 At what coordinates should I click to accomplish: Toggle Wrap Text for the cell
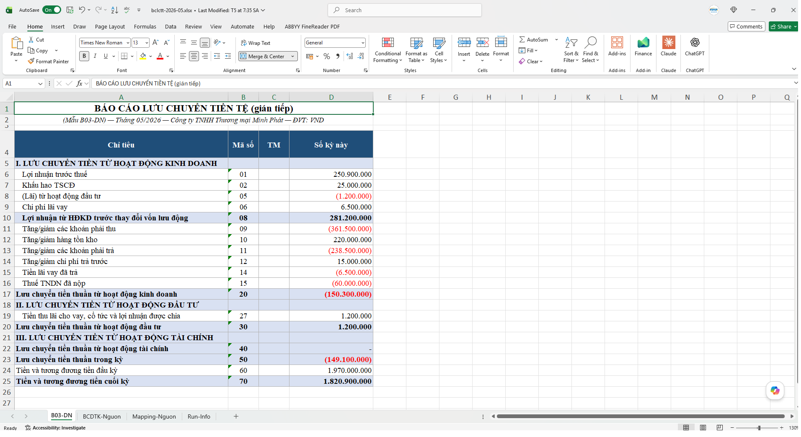click(x=256, y=43)
